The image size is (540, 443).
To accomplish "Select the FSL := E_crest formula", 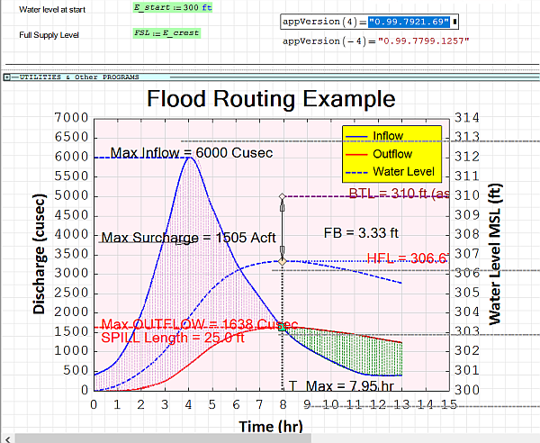I will point(166,33).
